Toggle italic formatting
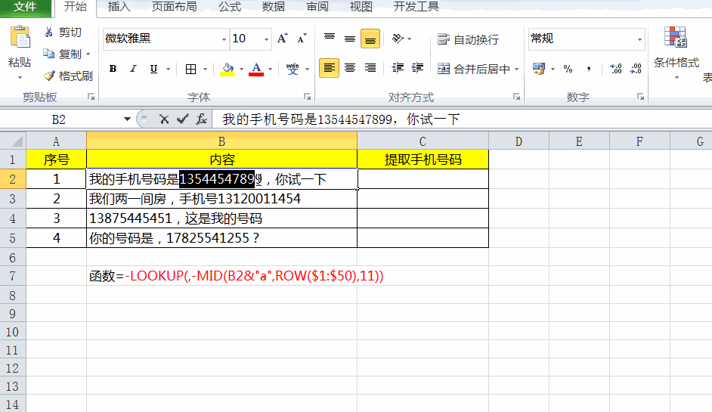 [133, 69]
